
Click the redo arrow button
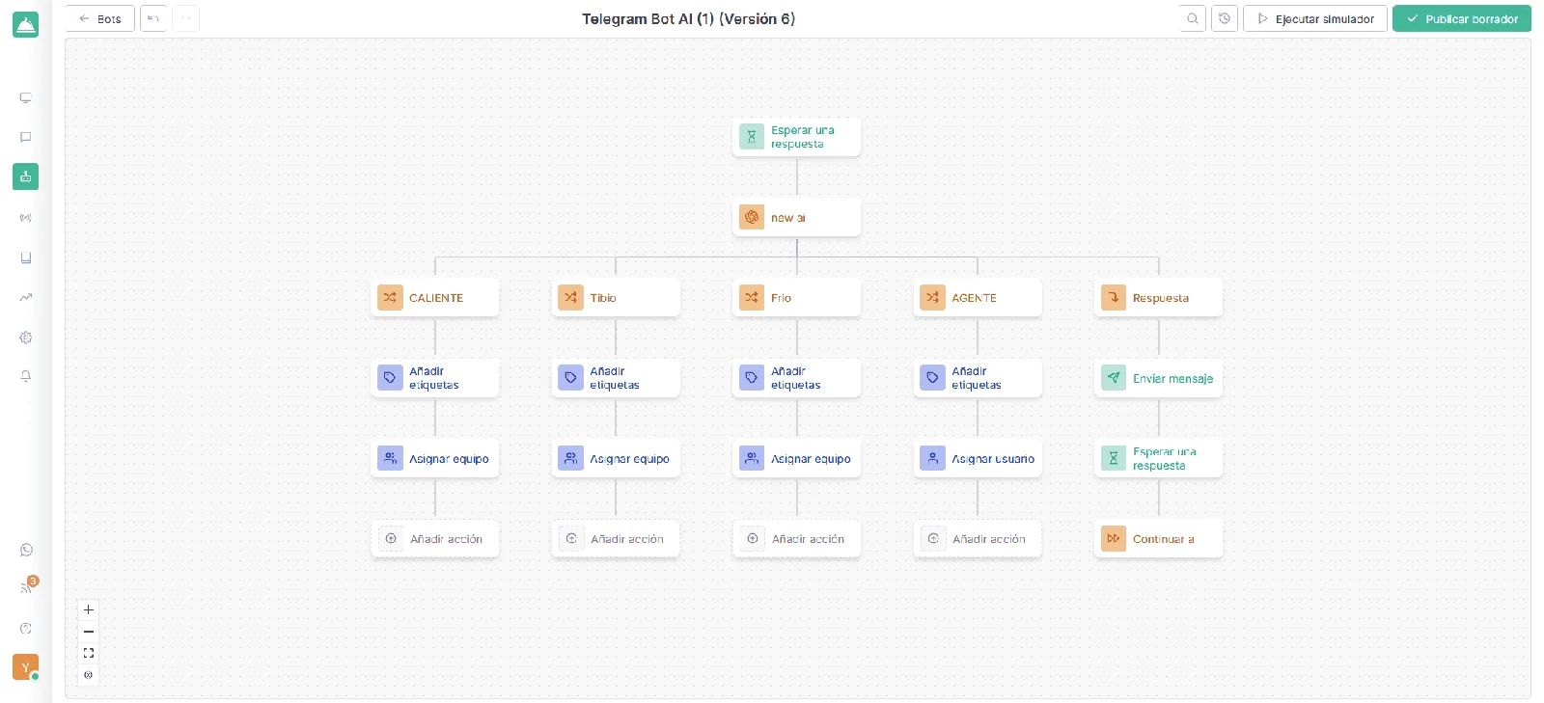(x=186, y=18)
